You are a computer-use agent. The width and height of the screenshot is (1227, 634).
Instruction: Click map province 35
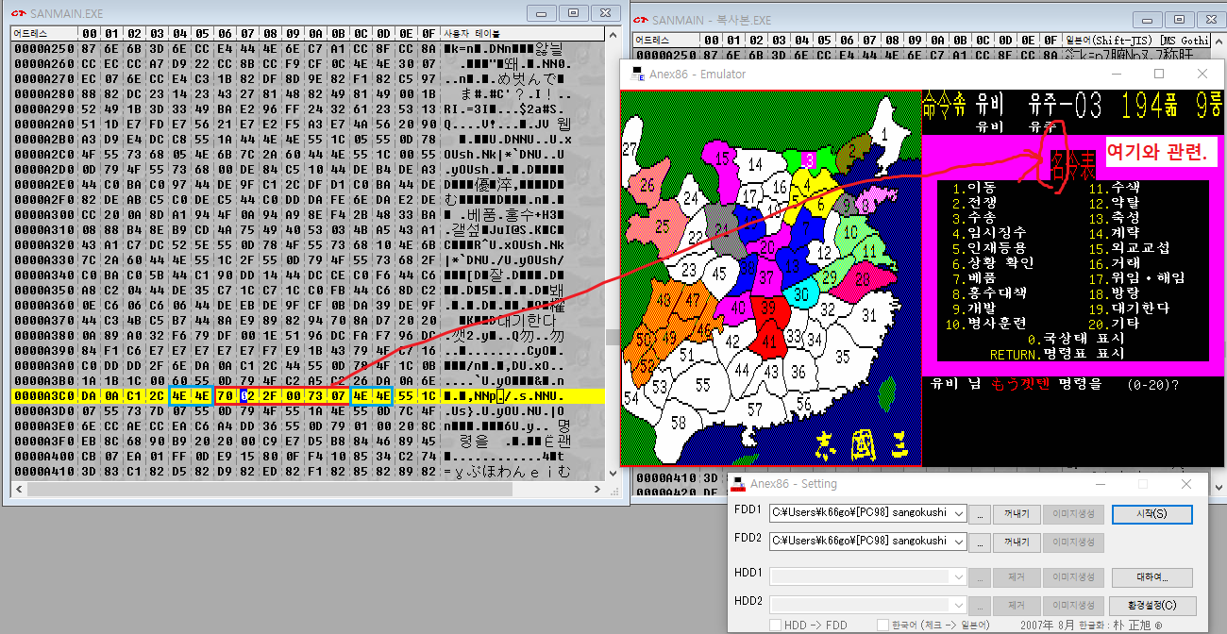pyautogui.click(x=842, y=357)
